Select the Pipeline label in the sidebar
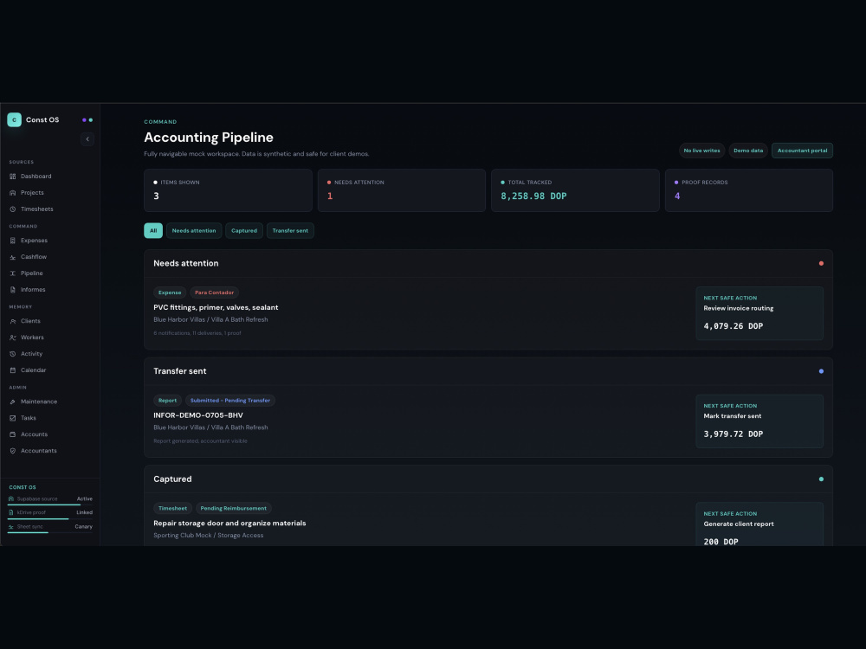Screen dimensions: 866x649 point(31,273)
